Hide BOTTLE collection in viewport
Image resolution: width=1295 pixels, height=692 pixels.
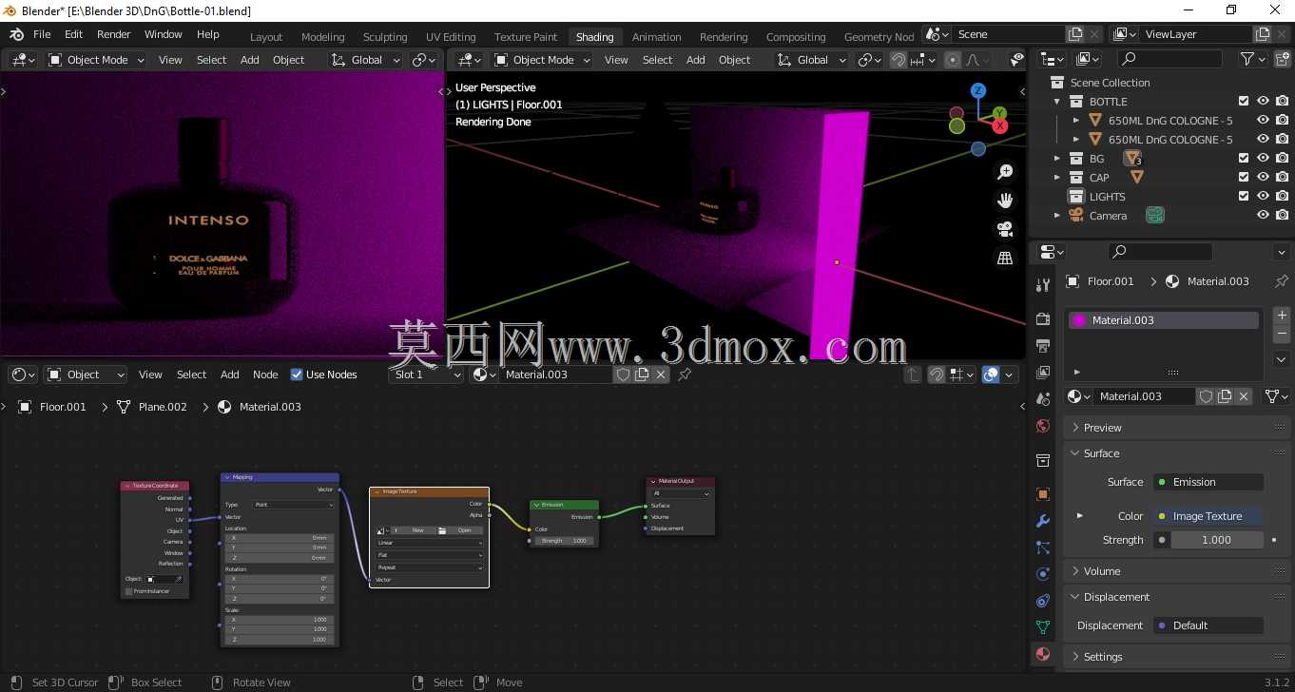click(1264, 102)
